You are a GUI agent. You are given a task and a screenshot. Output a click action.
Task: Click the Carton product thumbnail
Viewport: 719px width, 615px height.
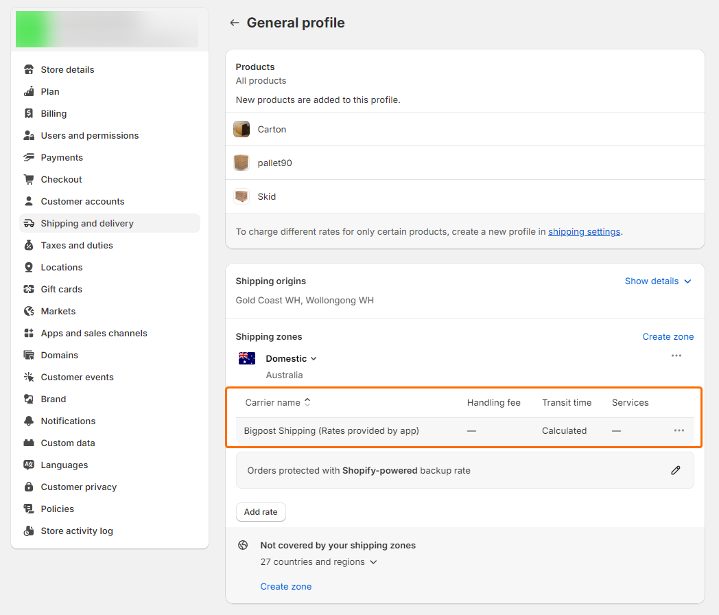[241, 129]
